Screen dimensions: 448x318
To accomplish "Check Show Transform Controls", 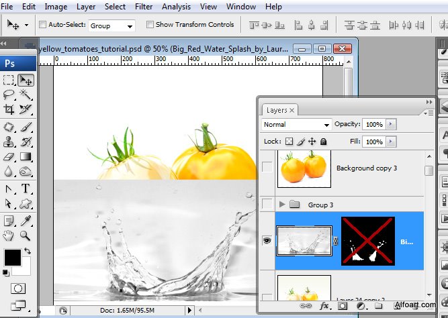I will coord(150,25).
